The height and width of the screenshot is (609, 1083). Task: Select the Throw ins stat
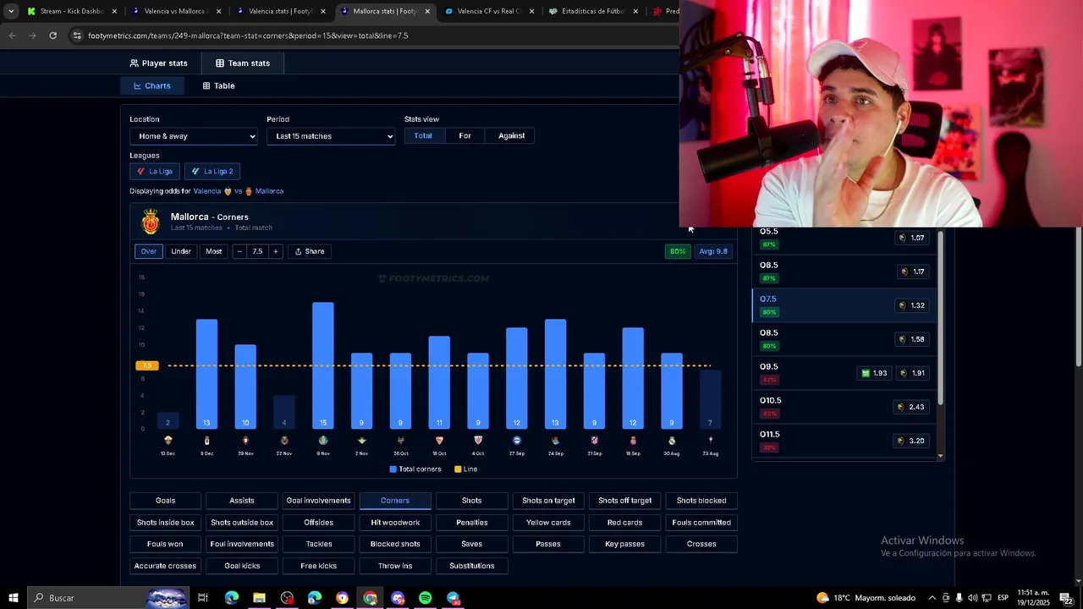pos(395,566)
